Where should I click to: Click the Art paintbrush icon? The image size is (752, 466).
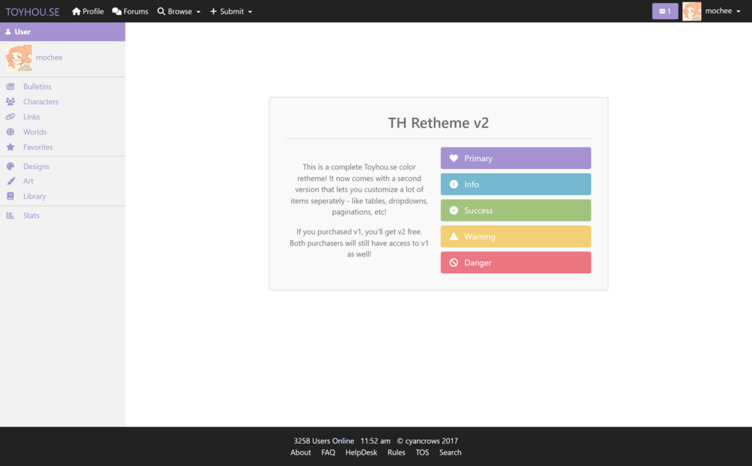coord(10,181)
